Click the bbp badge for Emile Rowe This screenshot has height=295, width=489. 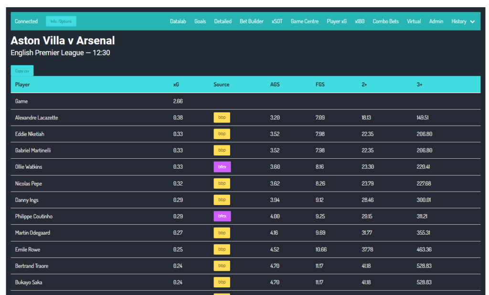[222, 249]
